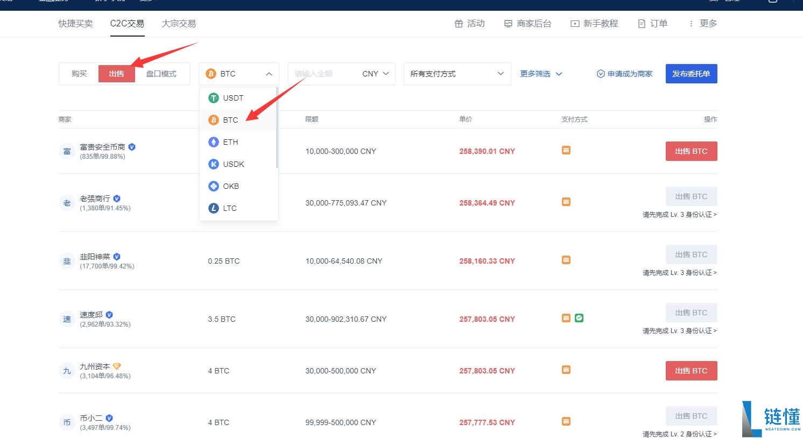The width and height of the screenshot is (803, 438).
Task: Open Lv. 3 verification link under 韭阳神菜
Action: coord(680,273)
